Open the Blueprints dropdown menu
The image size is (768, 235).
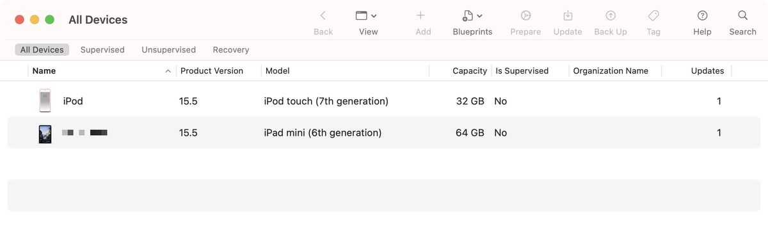tap(472, 15)
